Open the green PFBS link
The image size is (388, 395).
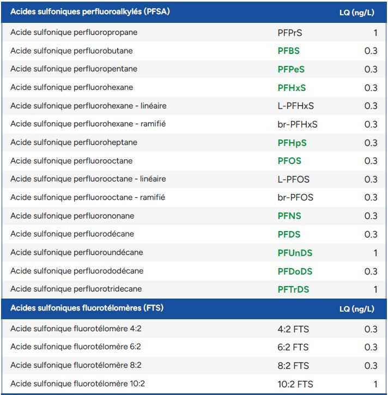tap(289, 51)
